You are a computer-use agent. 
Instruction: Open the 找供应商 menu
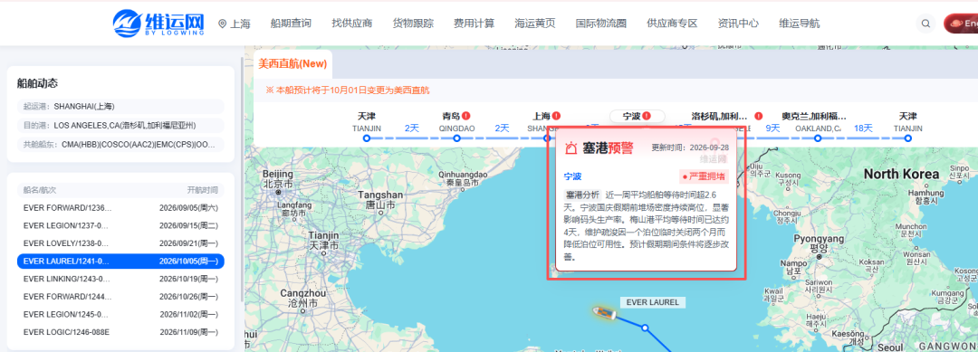[x=351, y=24]
